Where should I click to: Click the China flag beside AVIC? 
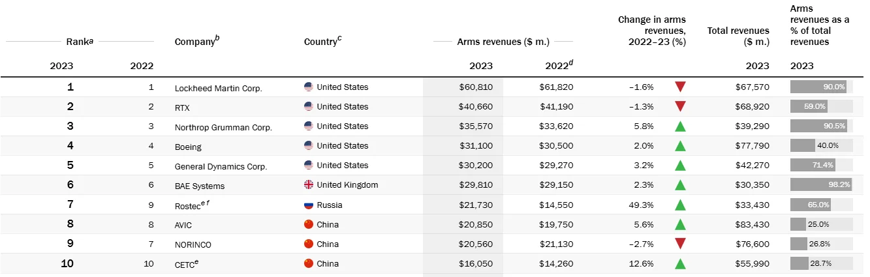point(309,224)
